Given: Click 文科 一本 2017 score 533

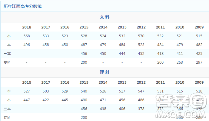Looking at the screenshot, I should tap(46, 36).
